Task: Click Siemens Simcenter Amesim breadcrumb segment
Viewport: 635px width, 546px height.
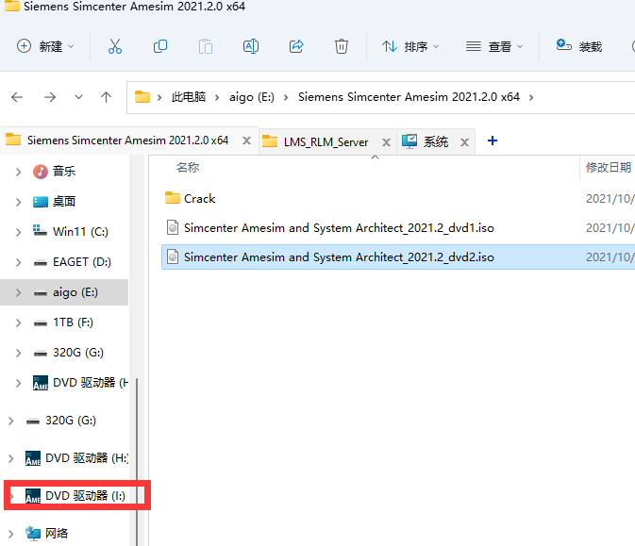Action: click(409, 97)
